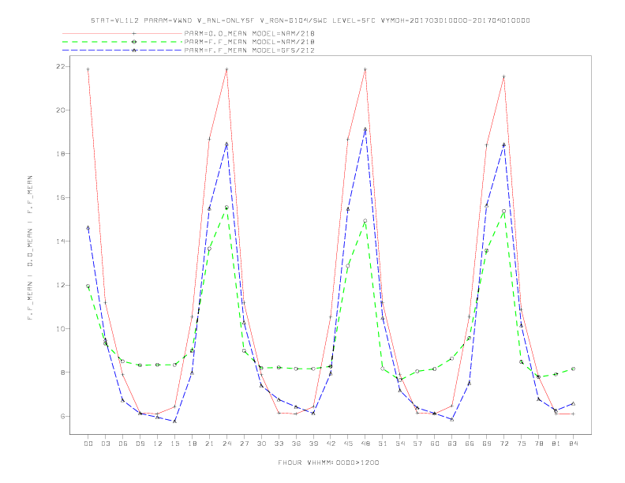Click the green NAM circle marker at hour 72
This screenshot has height=483, width=625.
click(503, 212)
